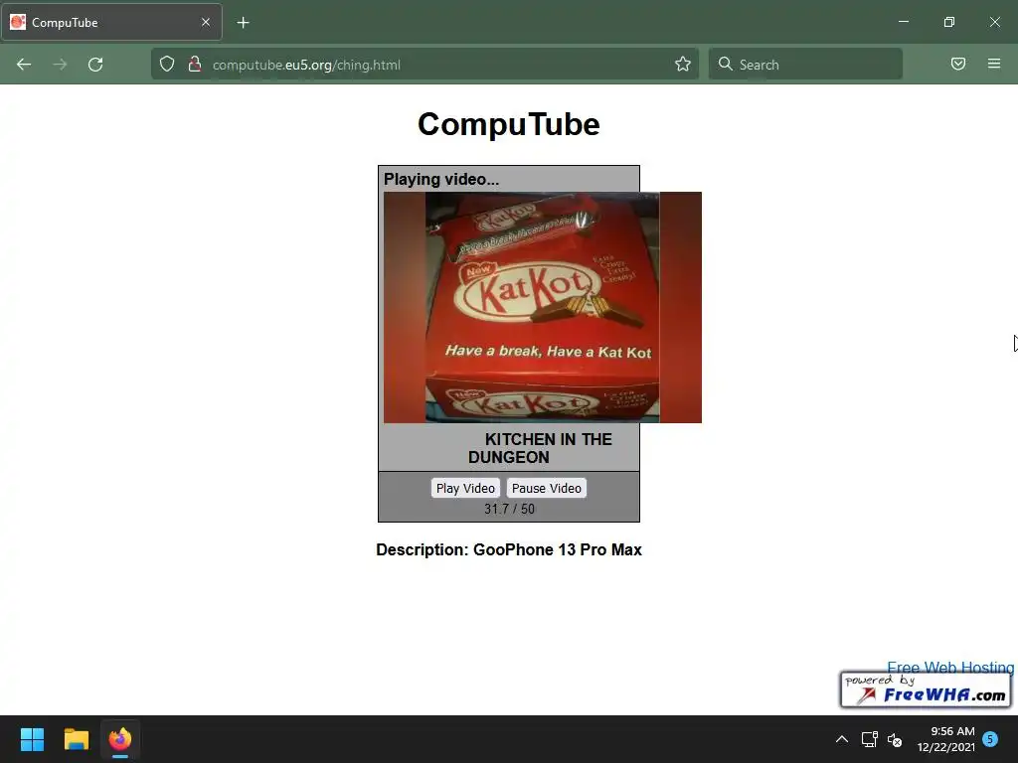Open the Windows Start menu
The height and width of the screenshot is (763, 1018).
(32, 739)
